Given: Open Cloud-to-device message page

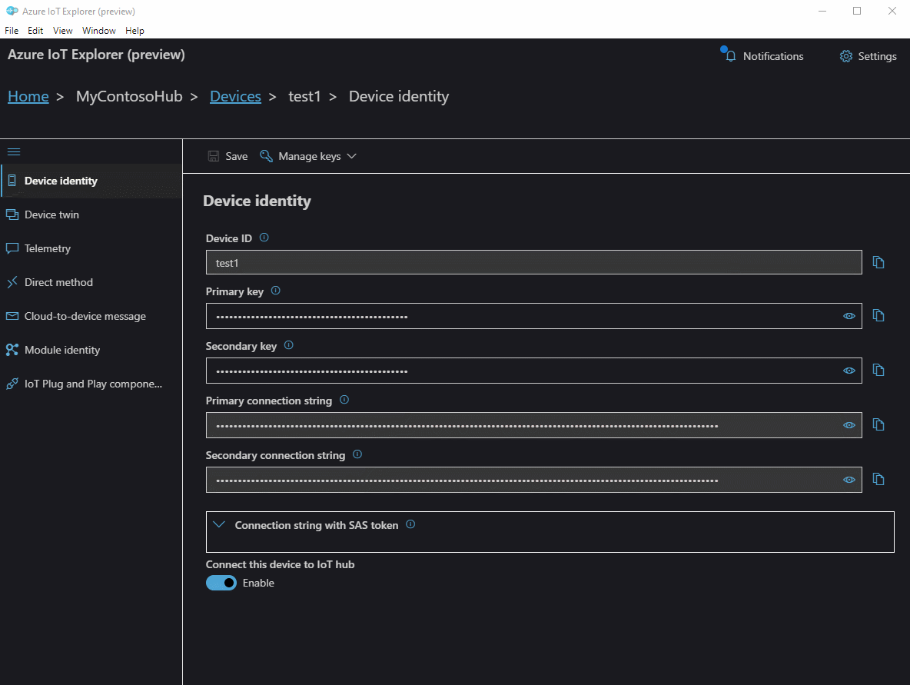Looking at the screenshot, I should 91,316.
